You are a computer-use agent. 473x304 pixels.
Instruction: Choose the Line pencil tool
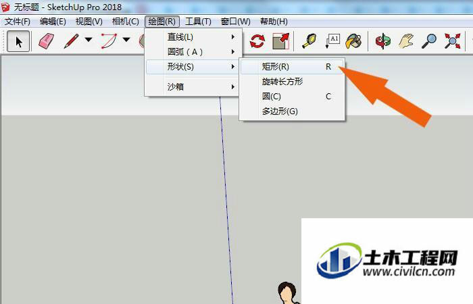click(71, 41)
